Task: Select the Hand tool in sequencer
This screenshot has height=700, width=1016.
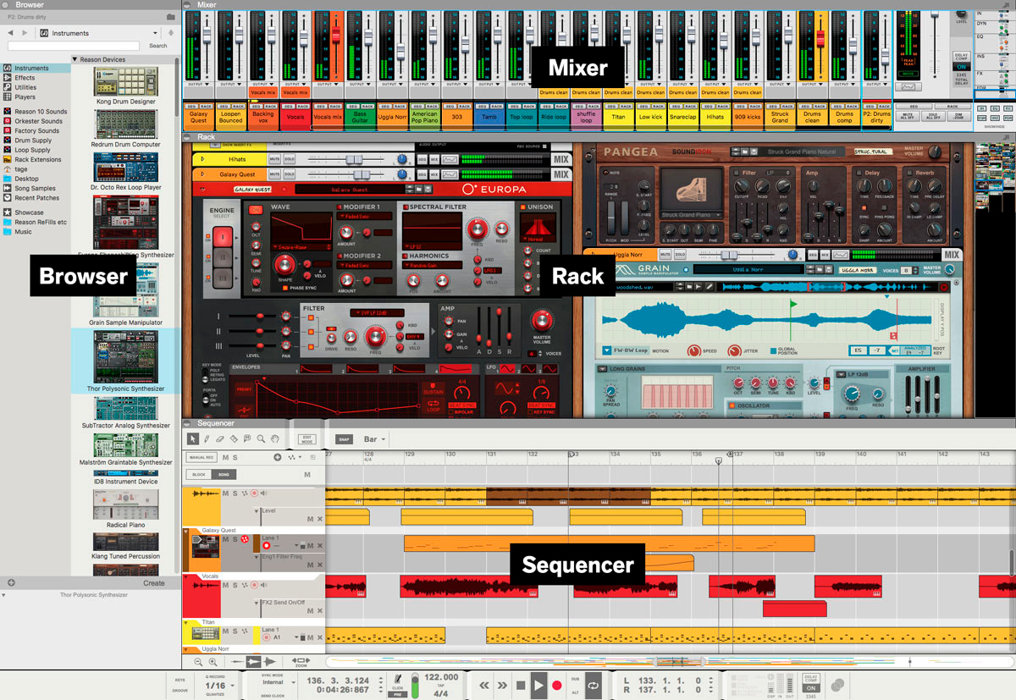Action: coord(274,438)
